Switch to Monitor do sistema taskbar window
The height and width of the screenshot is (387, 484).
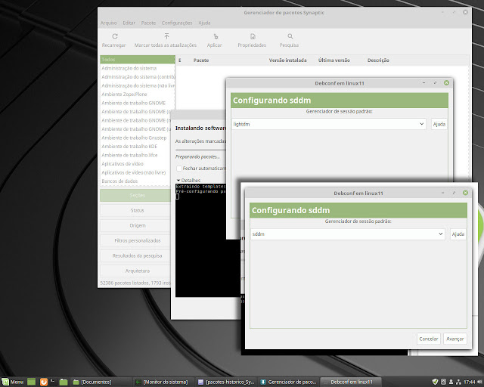click(164, 382)
